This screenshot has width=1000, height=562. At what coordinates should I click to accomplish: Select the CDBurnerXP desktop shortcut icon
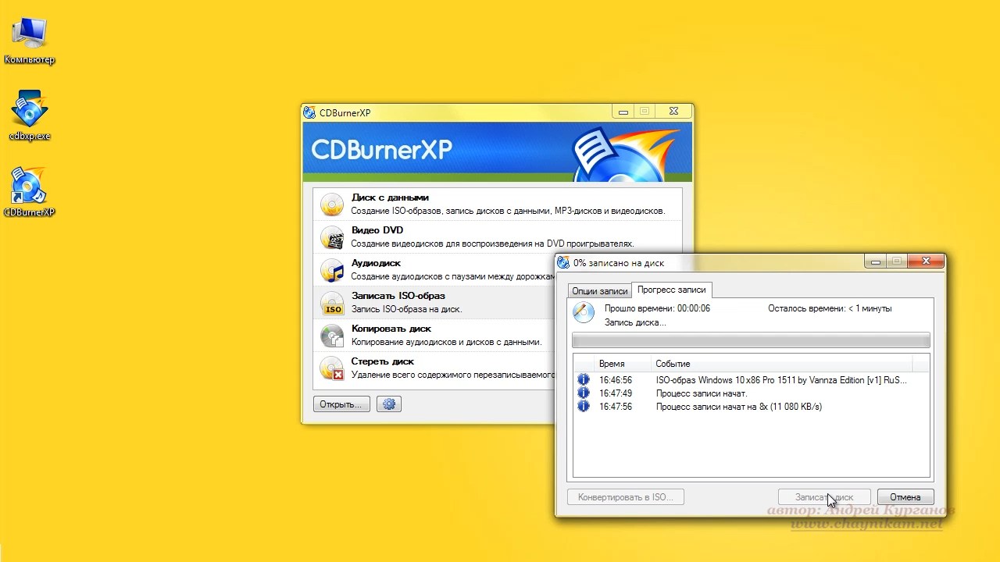30,192
